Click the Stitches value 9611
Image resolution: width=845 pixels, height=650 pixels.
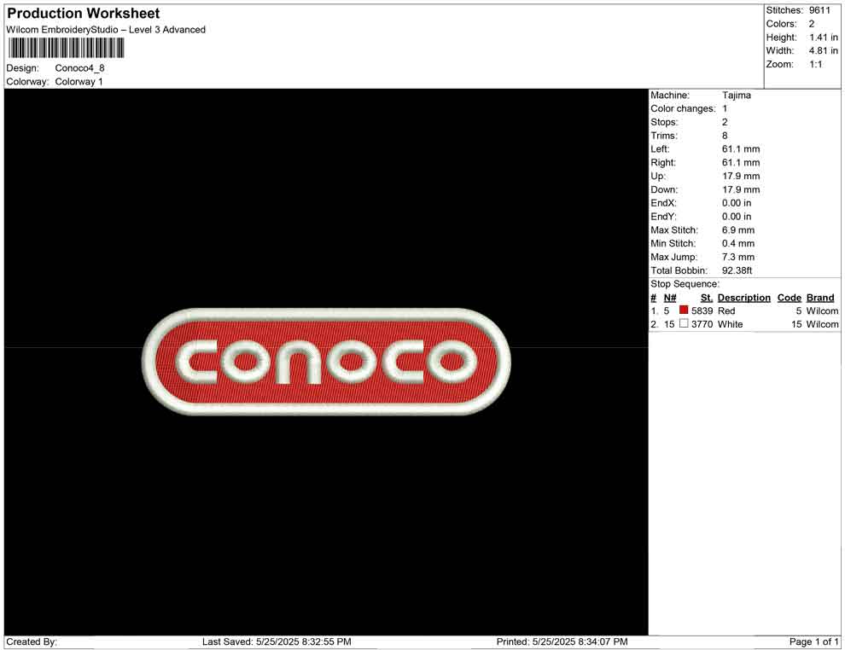click(x=819, y=10)
